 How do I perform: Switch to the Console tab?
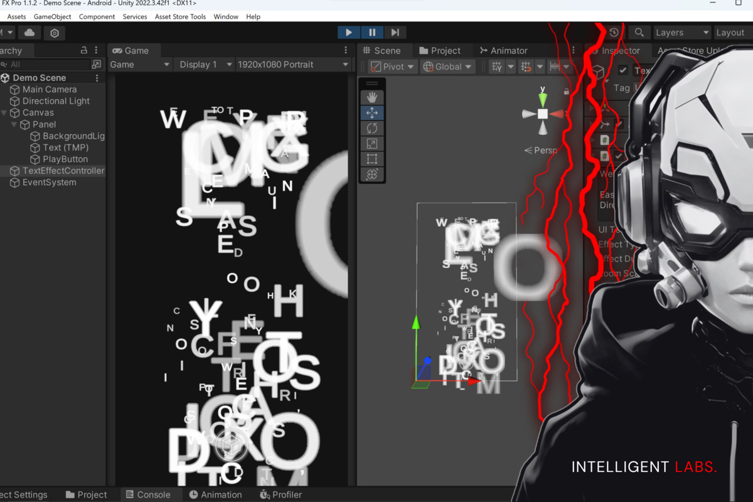point(148,494)
